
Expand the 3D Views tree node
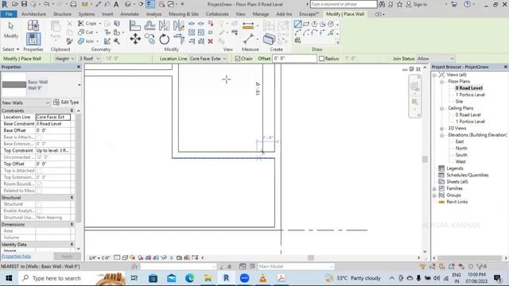[x=441, y=129]
